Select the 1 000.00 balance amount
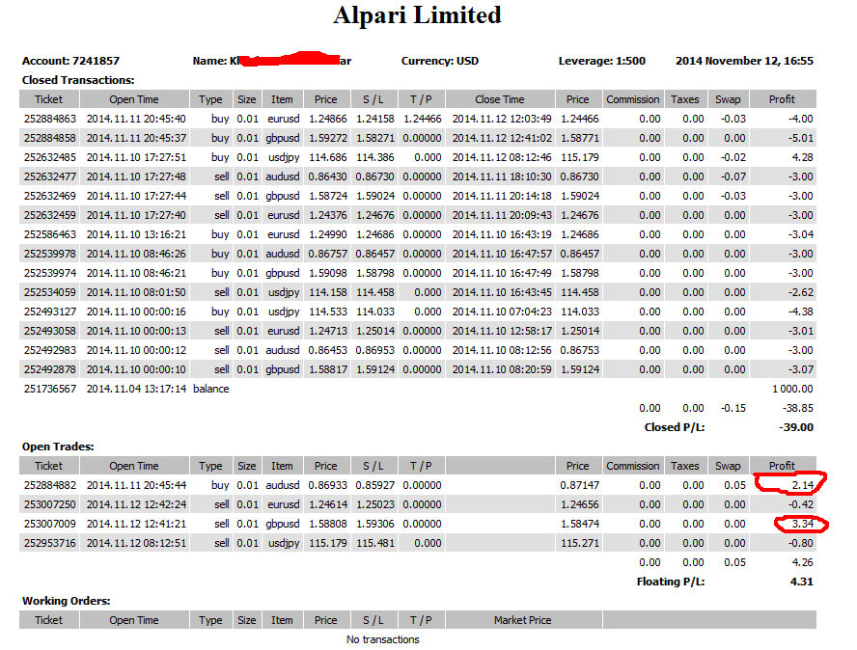 [792, 389]
